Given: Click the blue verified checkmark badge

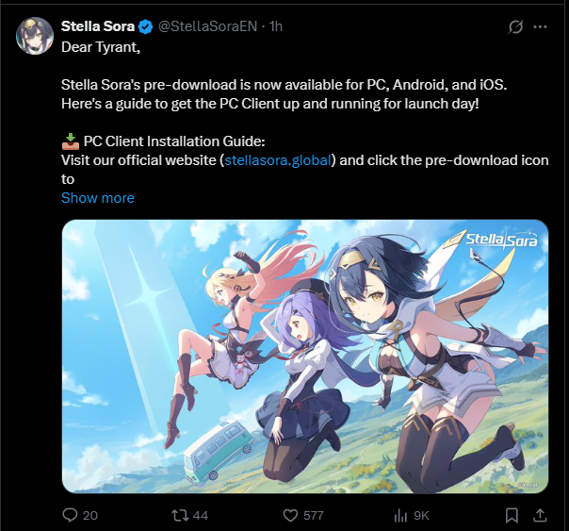Looking at the screenshot, I should click(146, 26).
